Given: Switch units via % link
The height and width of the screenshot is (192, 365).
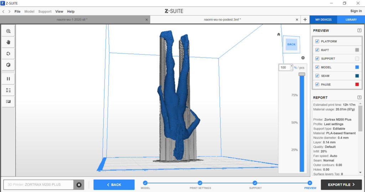Looking at the screenshot, I should (295, 68).
